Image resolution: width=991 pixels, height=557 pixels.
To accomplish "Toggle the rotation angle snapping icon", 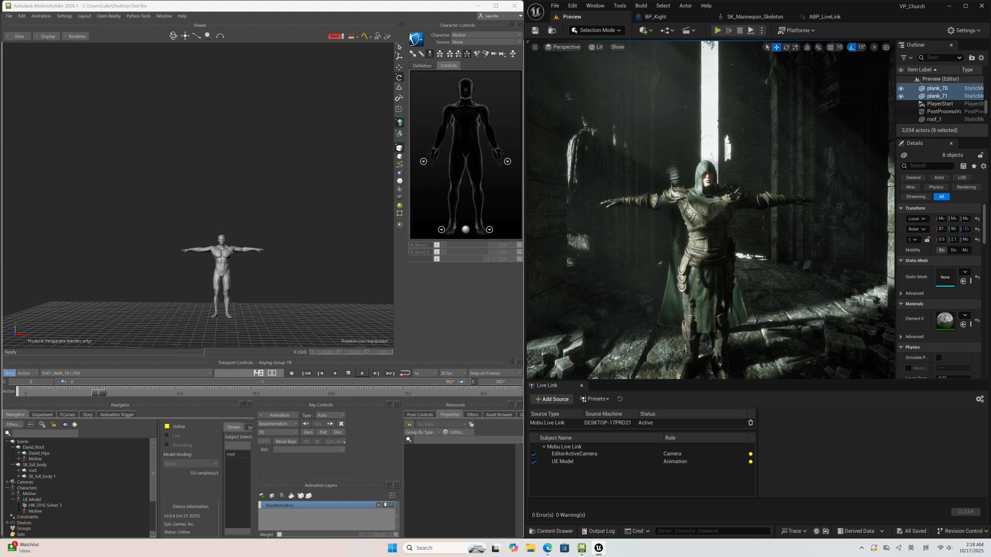I will (852, 47).
